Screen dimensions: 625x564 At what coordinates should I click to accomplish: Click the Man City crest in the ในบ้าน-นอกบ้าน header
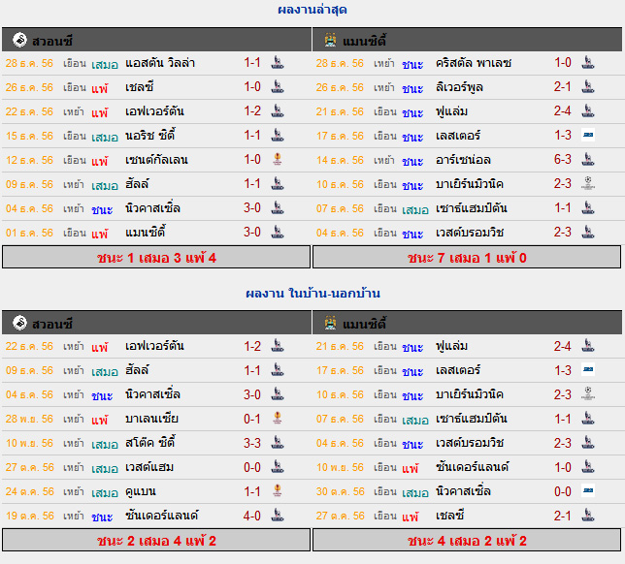tap(330, 323)
